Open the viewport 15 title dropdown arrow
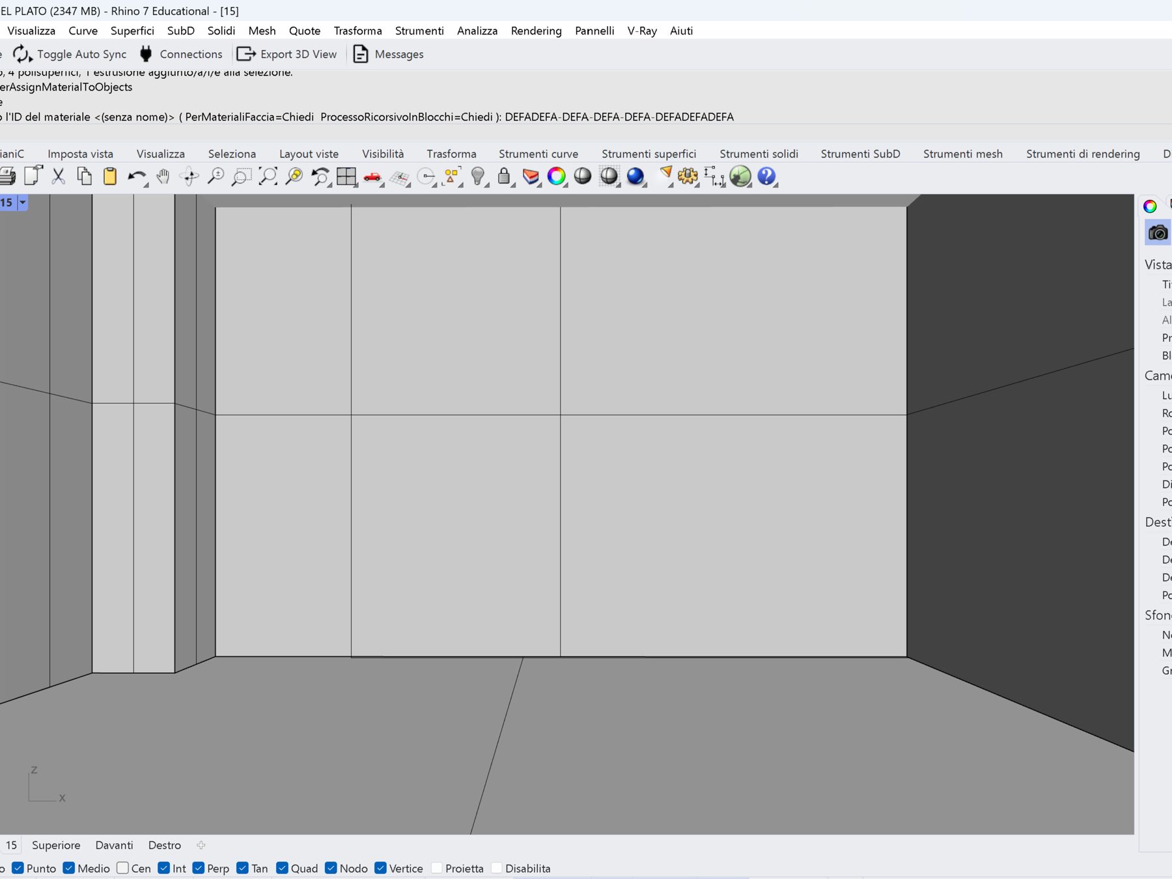1172x879 pixels. 23,202
